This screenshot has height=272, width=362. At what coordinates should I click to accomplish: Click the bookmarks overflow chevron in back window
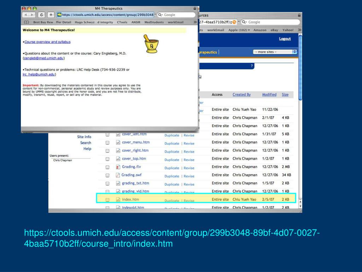coord(299,30)
